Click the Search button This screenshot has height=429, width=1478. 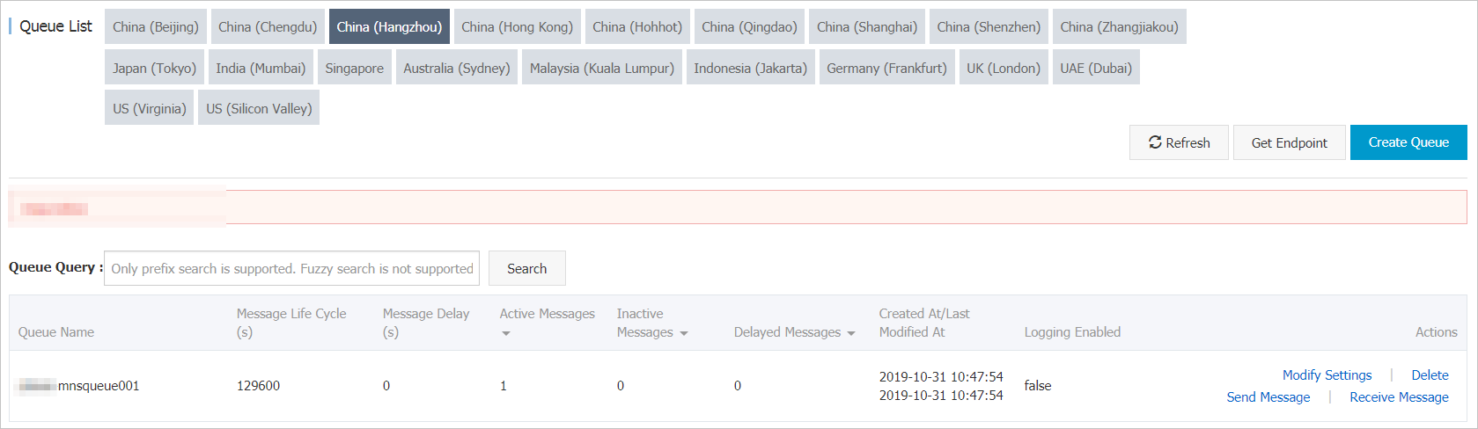pyautogui.click(x=526, y=268)
